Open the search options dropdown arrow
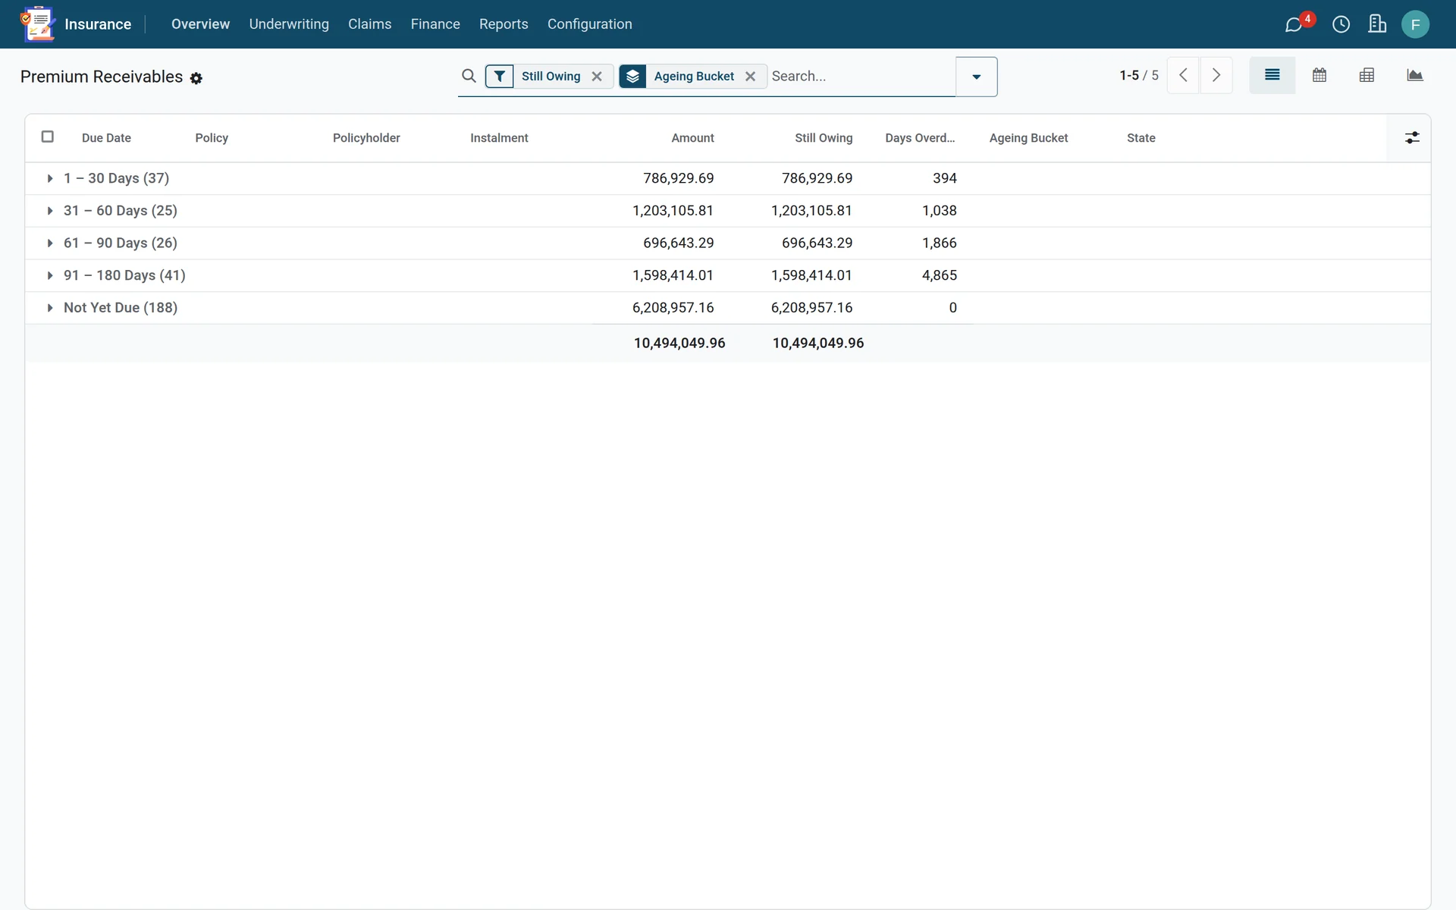 (976, 77)
